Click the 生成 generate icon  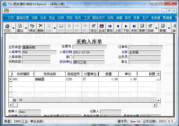(102, 26)
